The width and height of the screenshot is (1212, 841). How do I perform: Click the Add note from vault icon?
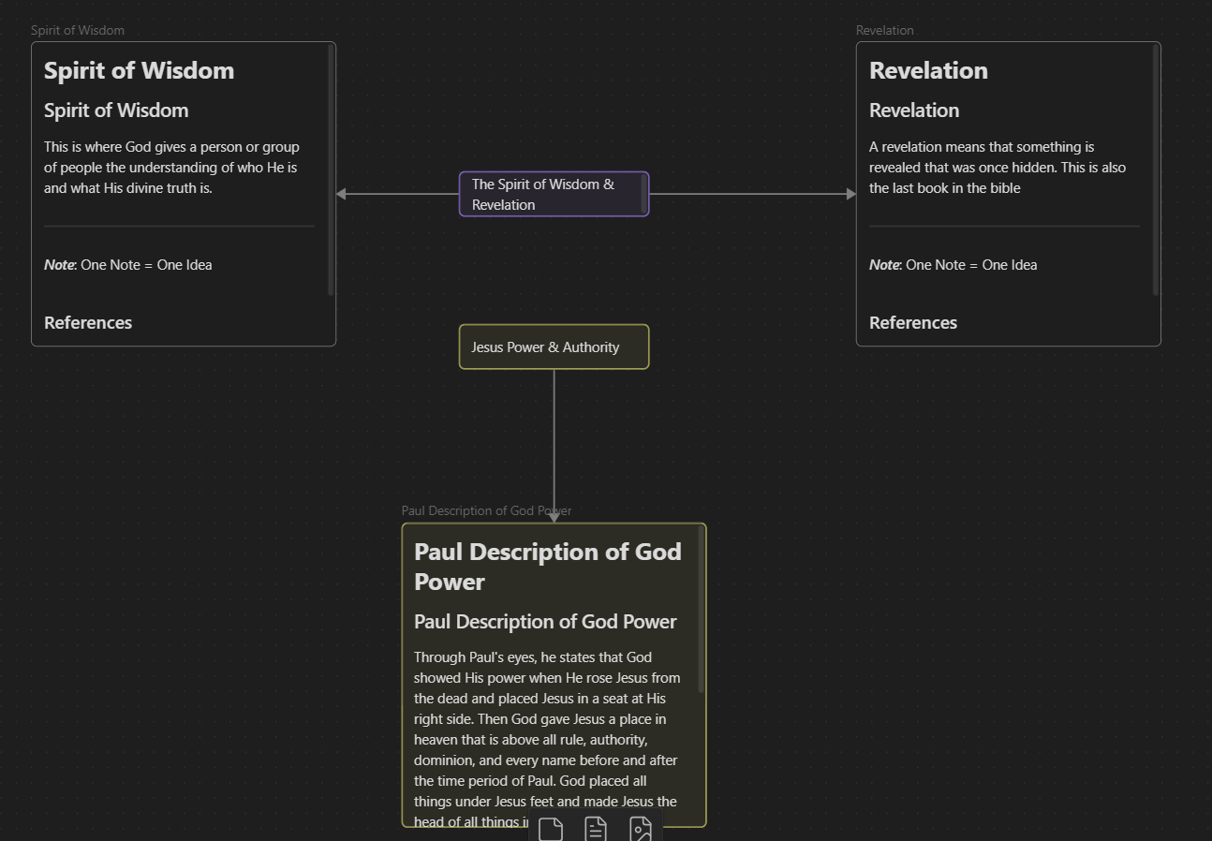pos(596,829)
